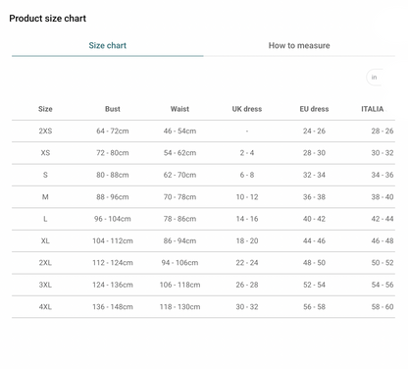Screen dimensions: 408x369
Task: Click waist value 94 - 106cm
Action: point(179,263)
